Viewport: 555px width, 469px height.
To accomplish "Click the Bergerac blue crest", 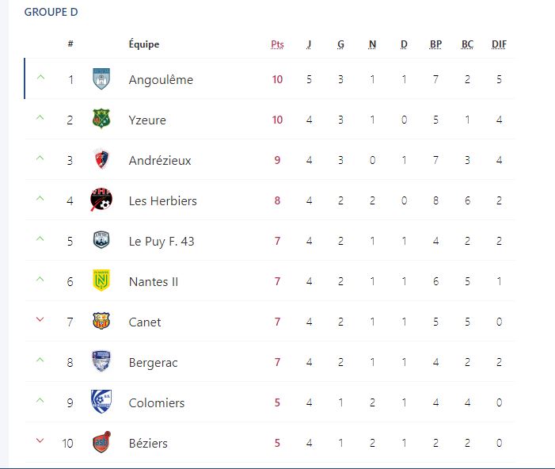I will point(101,361).
